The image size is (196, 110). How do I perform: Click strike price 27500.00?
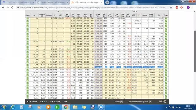tap(98, 80)
